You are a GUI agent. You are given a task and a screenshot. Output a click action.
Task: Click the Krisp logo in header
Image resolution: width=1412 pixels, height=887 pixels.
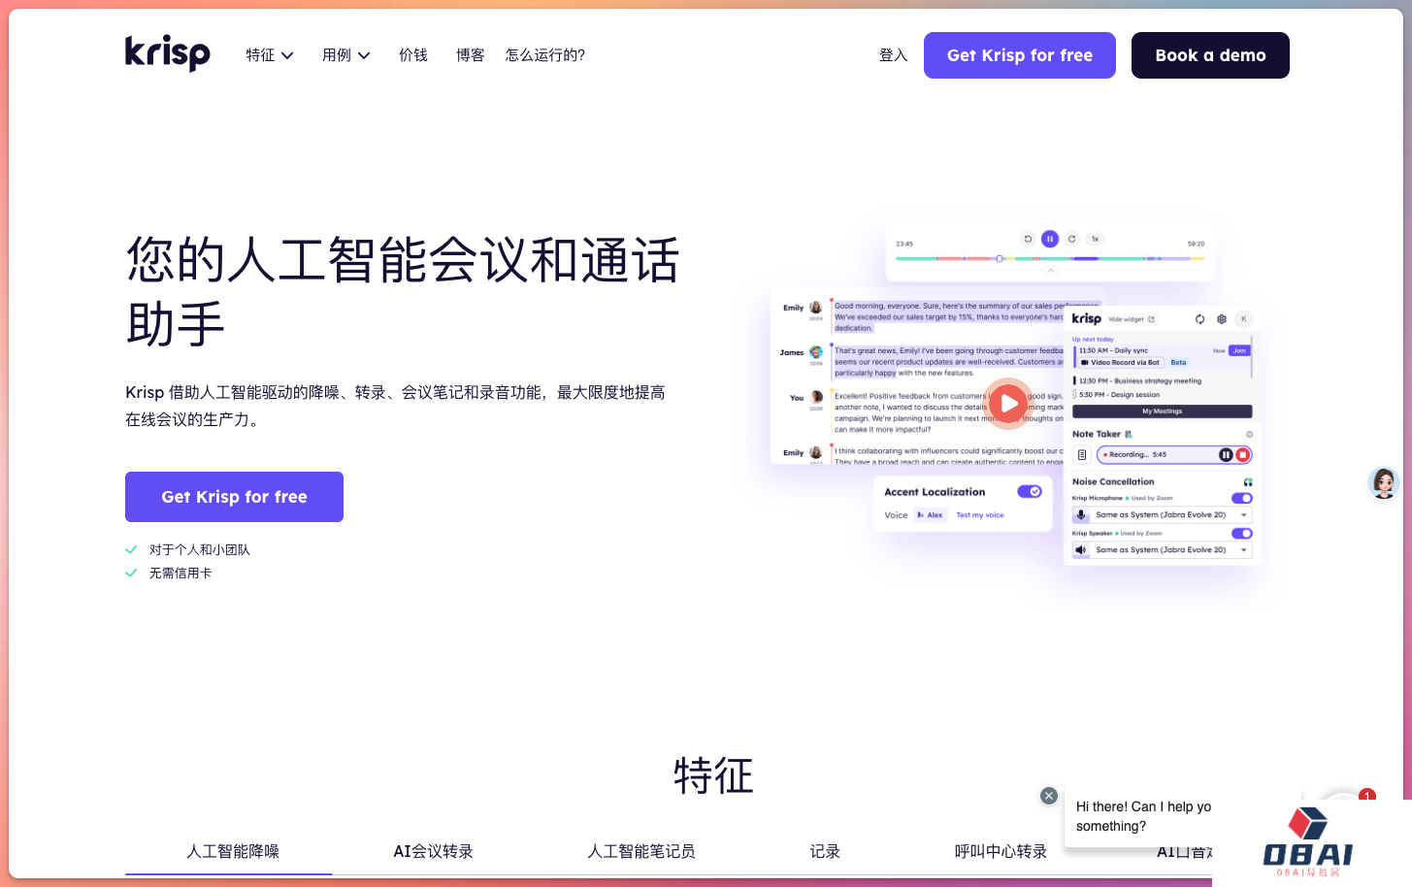tap(167, 54)
